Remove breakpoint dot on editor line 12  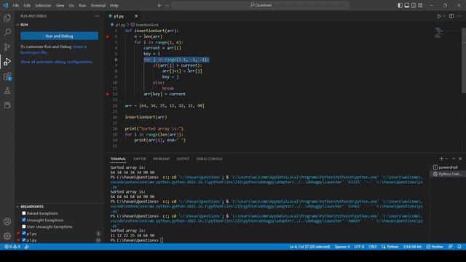107,94
